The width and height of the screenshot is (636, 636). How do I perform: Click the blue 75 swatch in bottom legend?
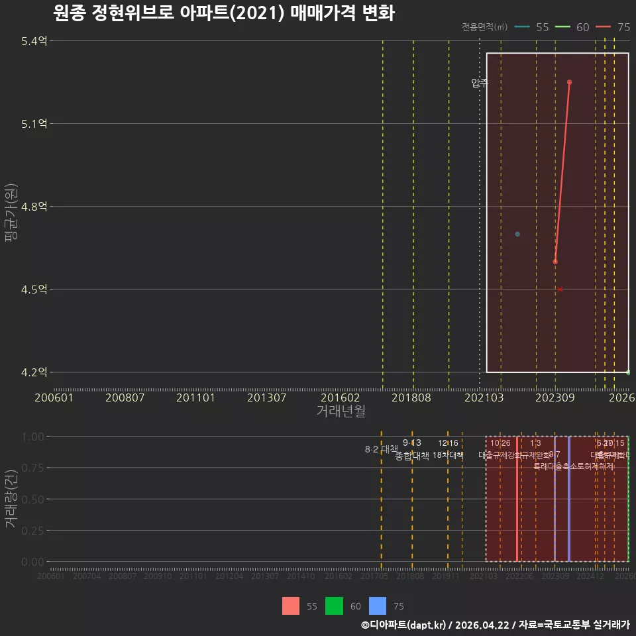click(x=377, y=606)
